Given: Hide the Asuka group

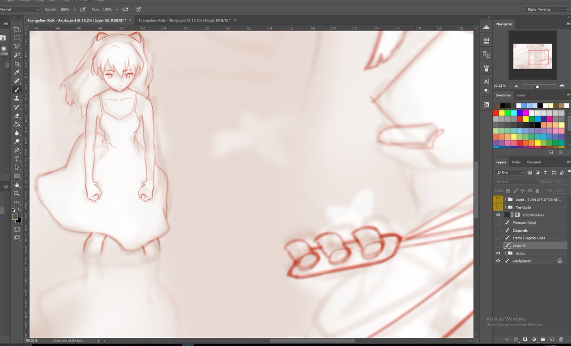Looking at the screenshot, I should coord(498,253).
